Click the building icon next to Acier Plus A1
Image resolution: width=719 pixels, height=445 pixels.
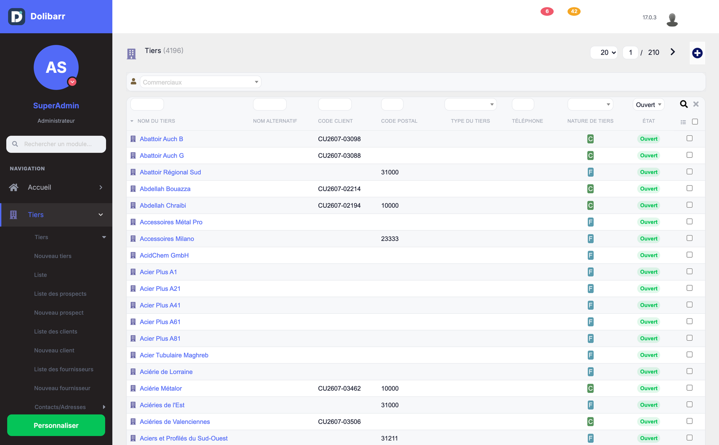click(x=133, y=272)
